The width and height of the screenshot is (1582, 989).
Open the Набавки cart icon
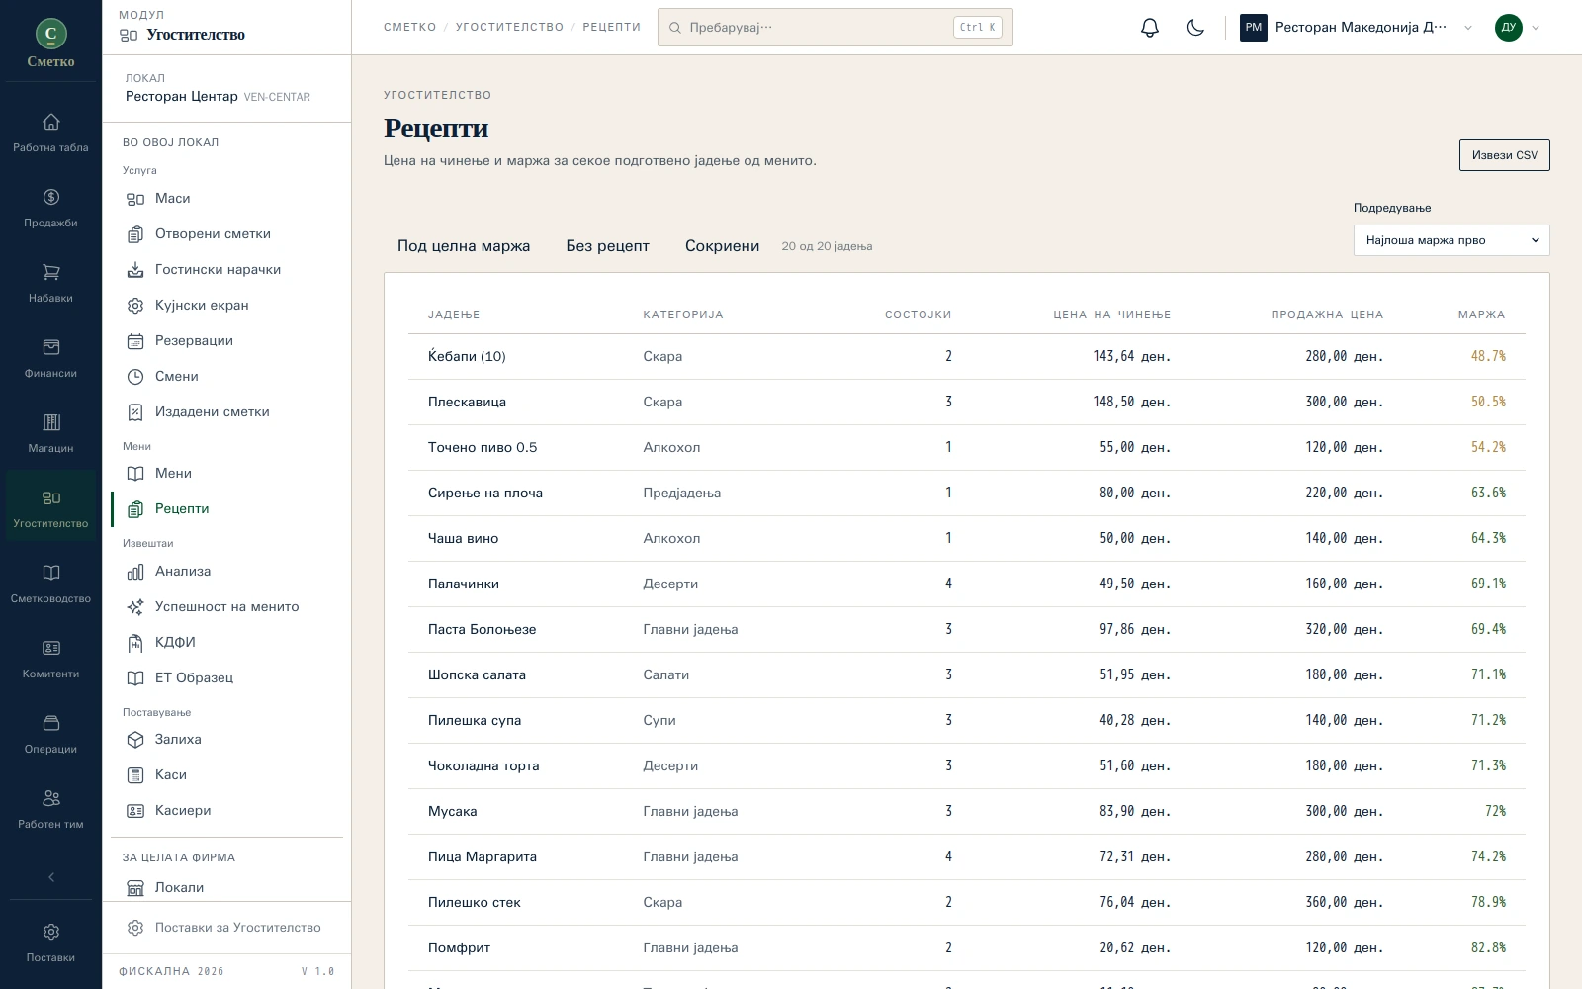[x=50, y=272]
